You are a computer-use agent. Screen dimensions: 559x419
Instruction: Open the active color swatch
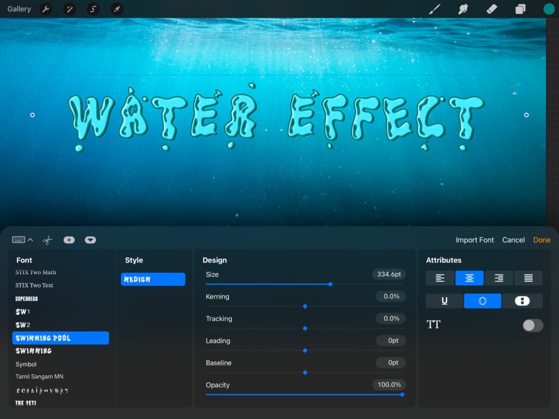pyautogui.click(x=549, y=9)
